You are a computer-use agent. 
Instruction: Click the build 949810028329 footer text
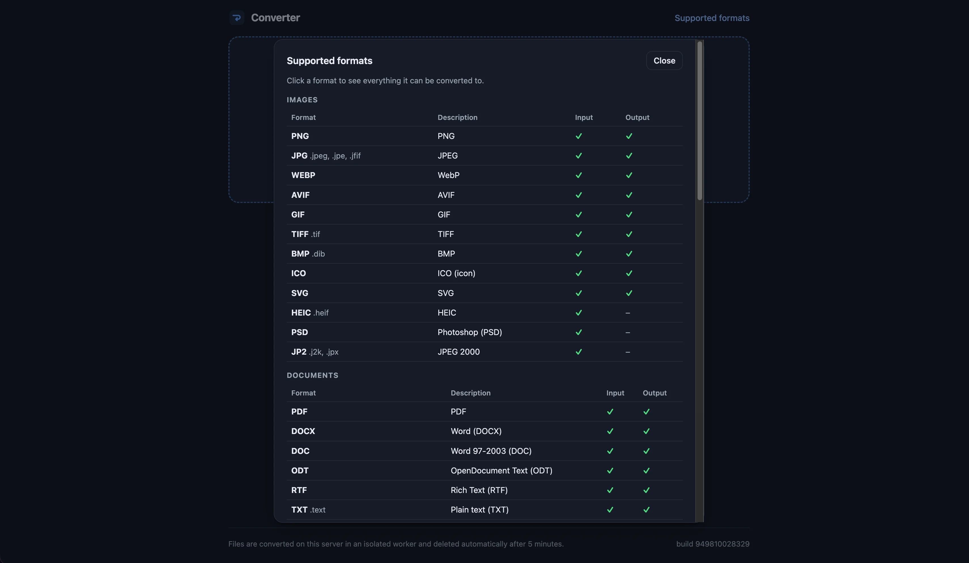pyautogui.click(x=713, y=544)
